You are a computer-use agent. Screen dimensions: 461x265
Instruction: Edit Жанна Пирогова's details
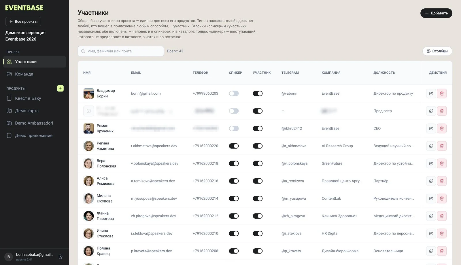431,216
